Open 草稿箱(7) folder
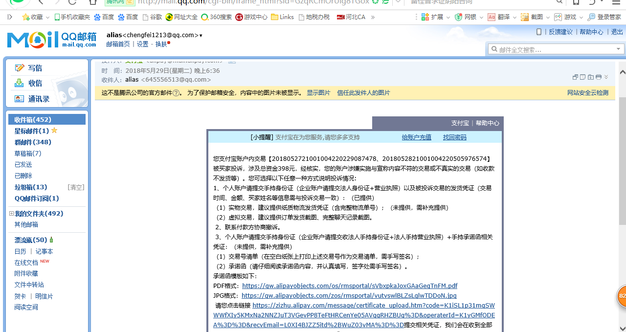This screenshot has height=332, width=626. point(28,154)
